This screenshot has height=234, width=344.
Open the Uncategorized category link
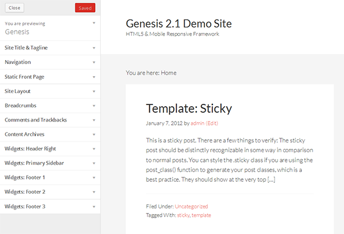coord(191,206)
